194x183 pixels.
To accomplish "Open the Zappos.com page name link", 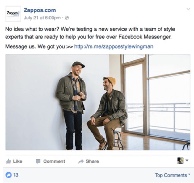I will (x=40, y=10).
